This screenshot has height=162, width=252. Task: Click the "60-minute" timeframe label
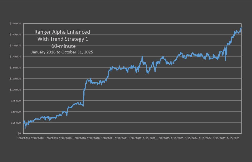[62, 46]
